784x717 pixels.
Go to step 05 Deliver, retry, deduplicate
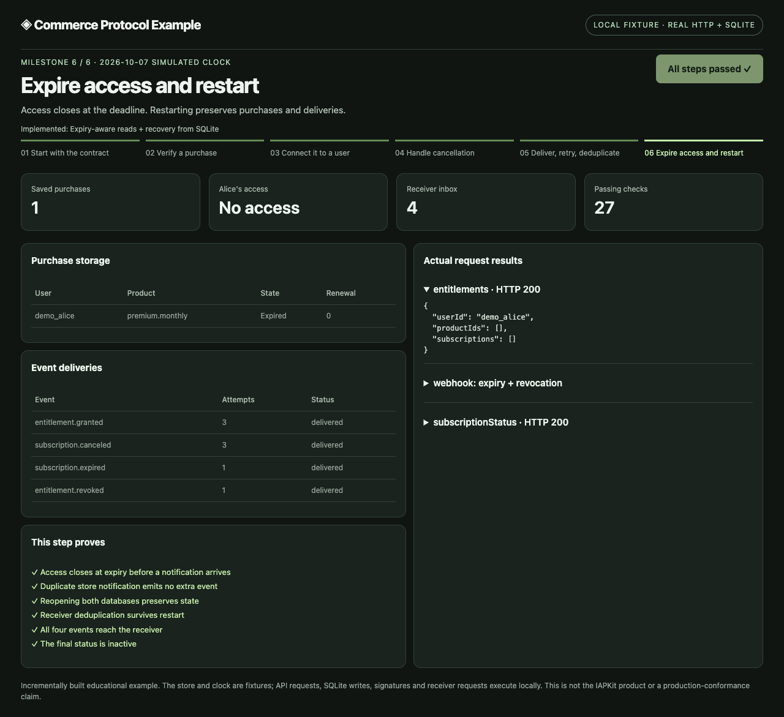point(579,149)
